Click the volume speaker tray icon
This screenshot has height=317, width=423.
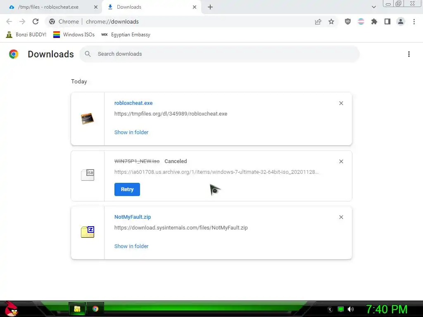click(x=350, y=309)
